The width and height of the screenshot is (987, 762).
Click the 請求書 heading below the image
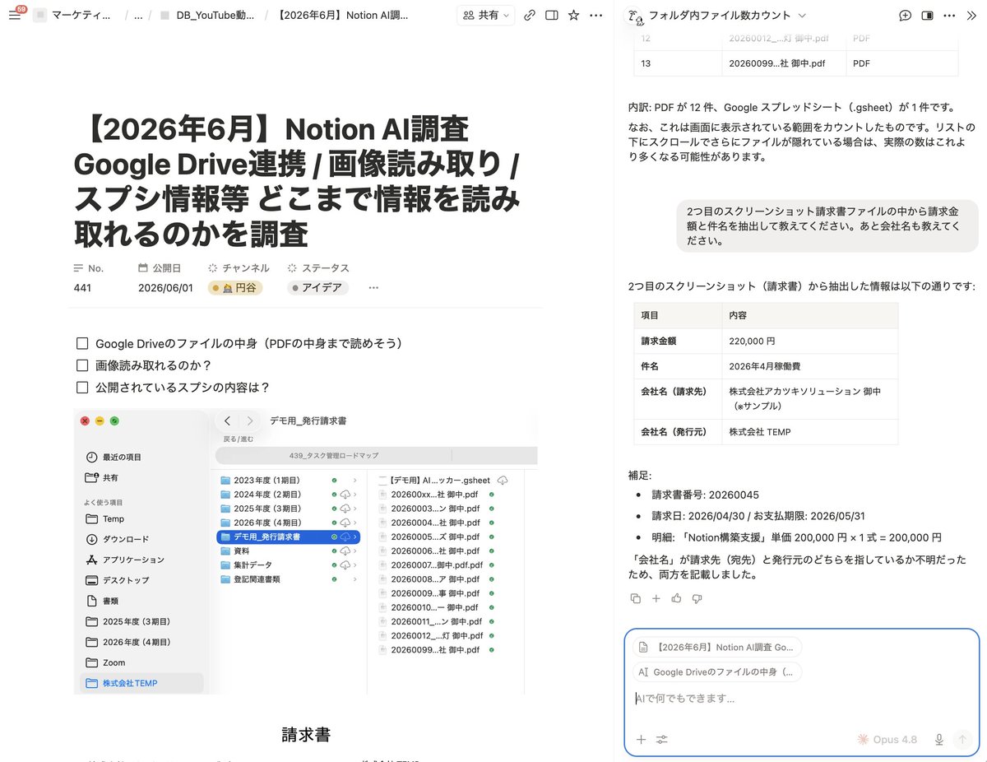(306, 735)
